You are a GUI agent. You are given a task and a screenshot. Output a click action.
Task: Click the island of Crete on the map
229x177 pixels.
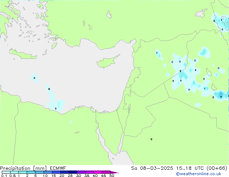[23, 54]
